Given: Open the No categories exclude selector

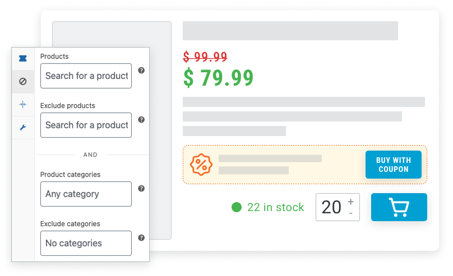Looking at the screenshot, I should (x=86, y=243).
